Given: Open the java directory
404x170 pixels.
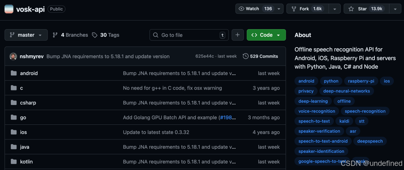Looking at the screenshot, I should pos(24,147).
